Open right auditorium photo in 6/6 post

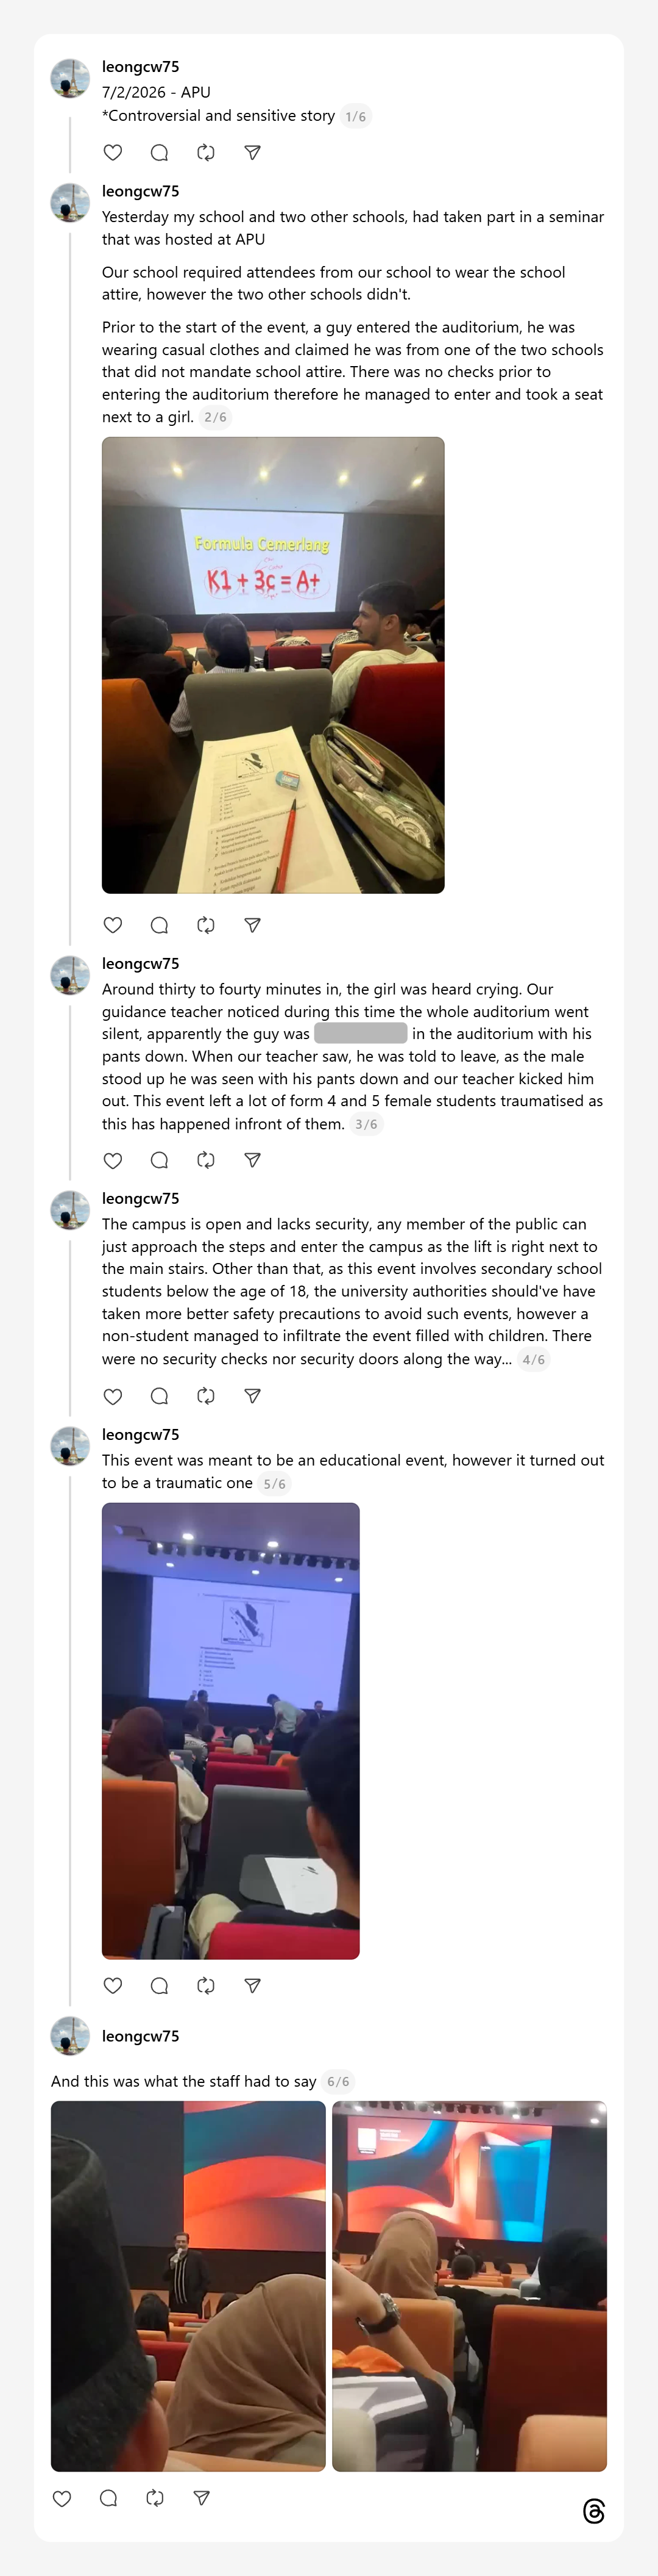pos(469,2285)
